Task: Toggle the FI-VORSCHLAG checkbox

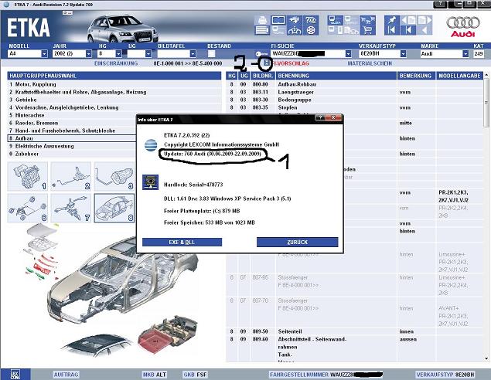Action: [x=266, y=63]
